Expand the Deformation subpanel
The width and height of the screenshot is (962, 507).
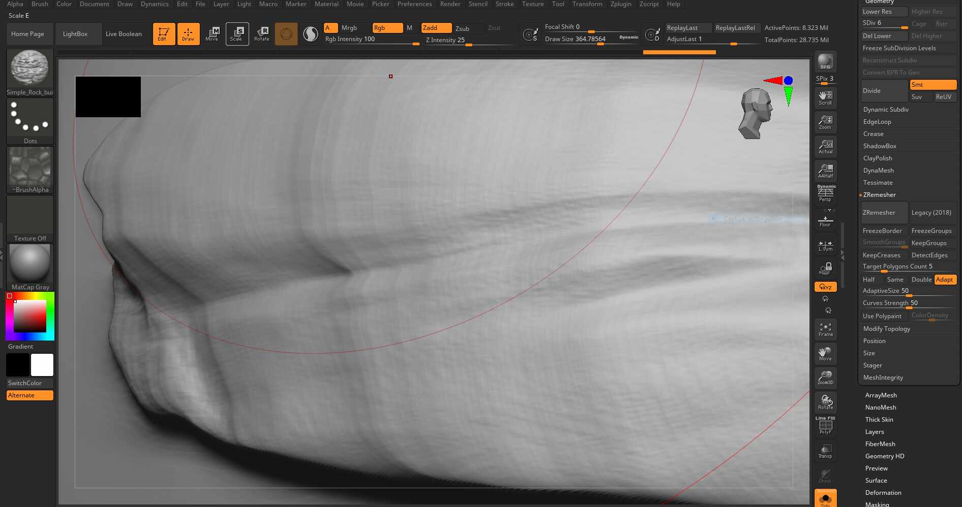pos(883,492)
